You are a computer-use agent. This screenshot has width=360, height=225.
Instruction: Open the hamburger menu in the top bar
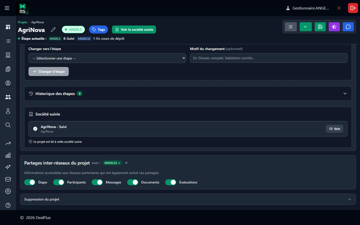7,8
